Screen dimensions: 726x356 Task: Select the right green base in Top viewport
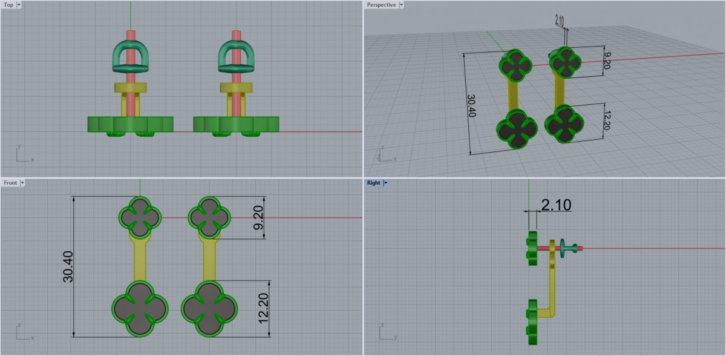[237, 124]
